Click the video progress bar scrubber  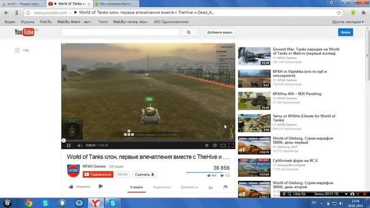click(64, 140)
